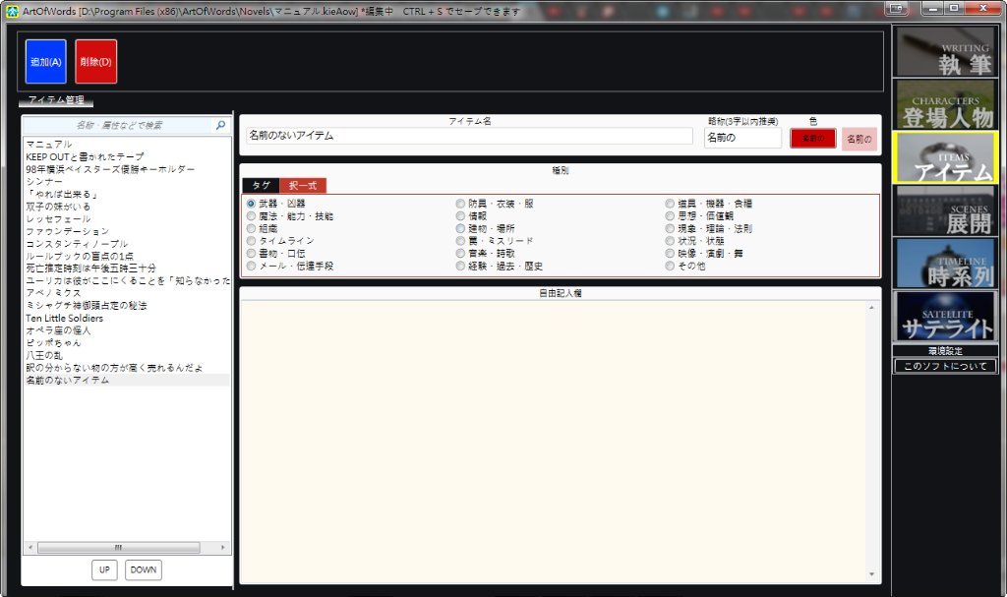The image size is (1007, 597).
Task: Select 魔法・能力・技能 radio button
Action: (x=251, y=216)
